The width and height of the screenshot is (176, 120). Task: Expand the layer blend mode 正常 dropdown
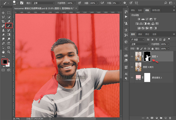tap(140, 44)
